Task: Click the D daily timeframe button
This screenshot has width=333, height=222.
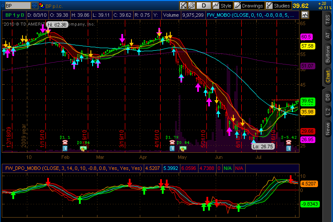Action: [x=204, y=6]
